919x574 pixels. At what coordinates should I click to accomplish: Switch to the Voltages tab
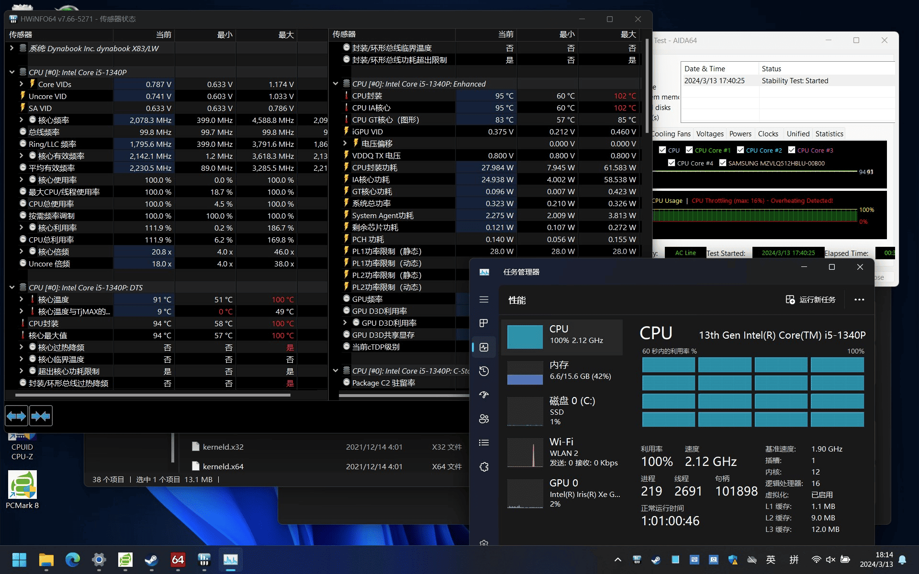[709, 134]
